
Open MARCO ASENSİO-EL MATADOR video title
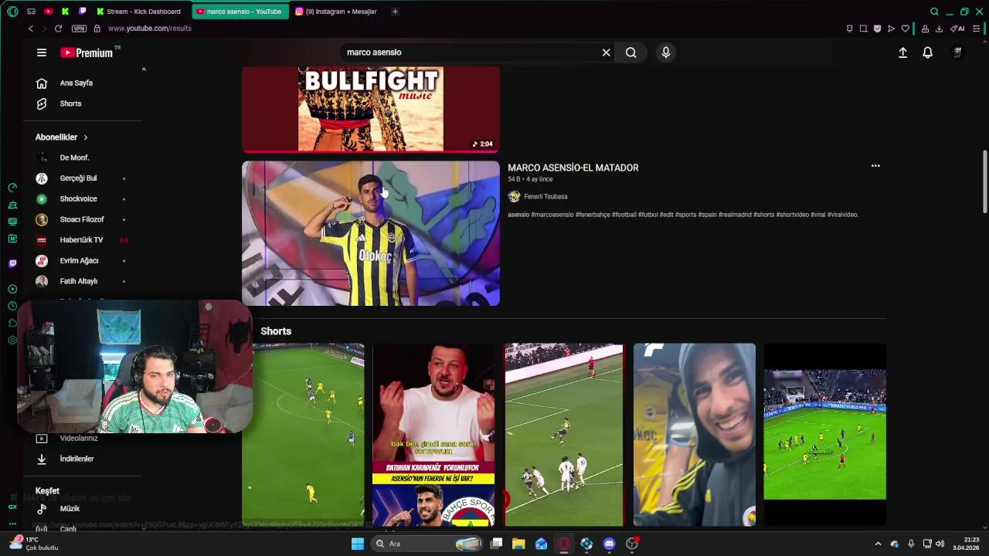click(x=573, y=168)
